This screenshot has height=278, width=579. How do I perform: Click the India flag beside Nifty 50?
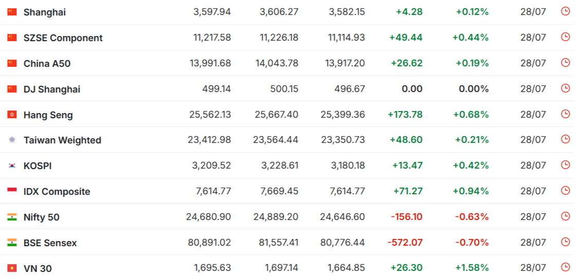pyautogui.click(x=12, y=217)
